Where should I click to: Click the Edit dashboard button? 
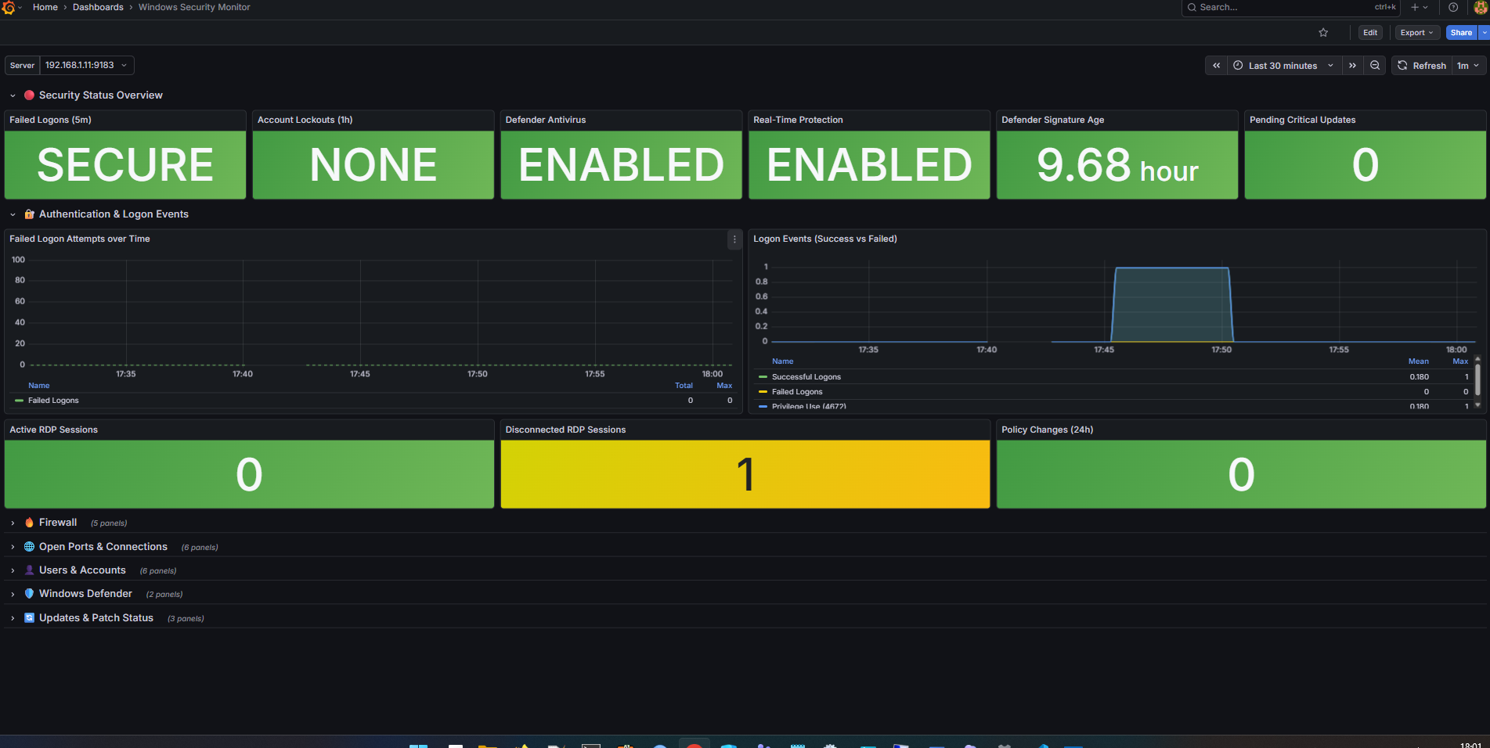coord(1370,33)
